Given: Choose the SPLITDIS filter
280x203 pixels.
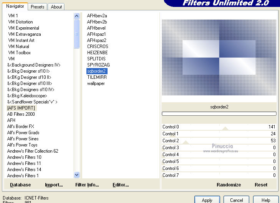Looking at the screenshot, I should pos(96,59).
